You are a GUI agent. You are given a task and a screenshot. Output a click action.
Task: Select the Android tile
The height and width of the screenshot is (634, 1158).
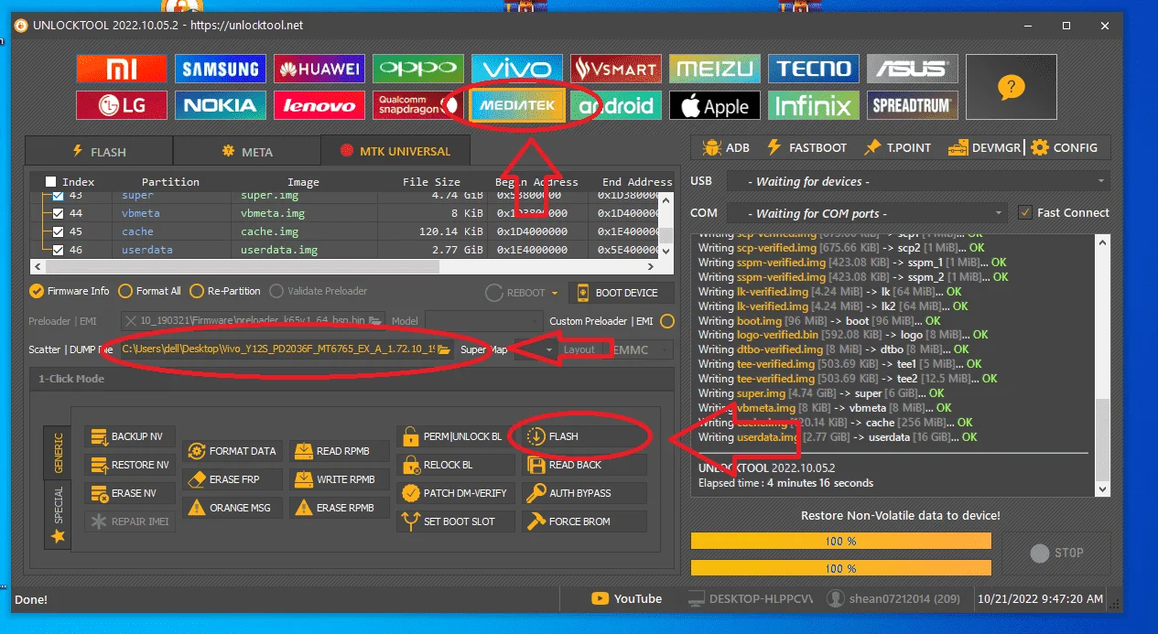point(616,105)
